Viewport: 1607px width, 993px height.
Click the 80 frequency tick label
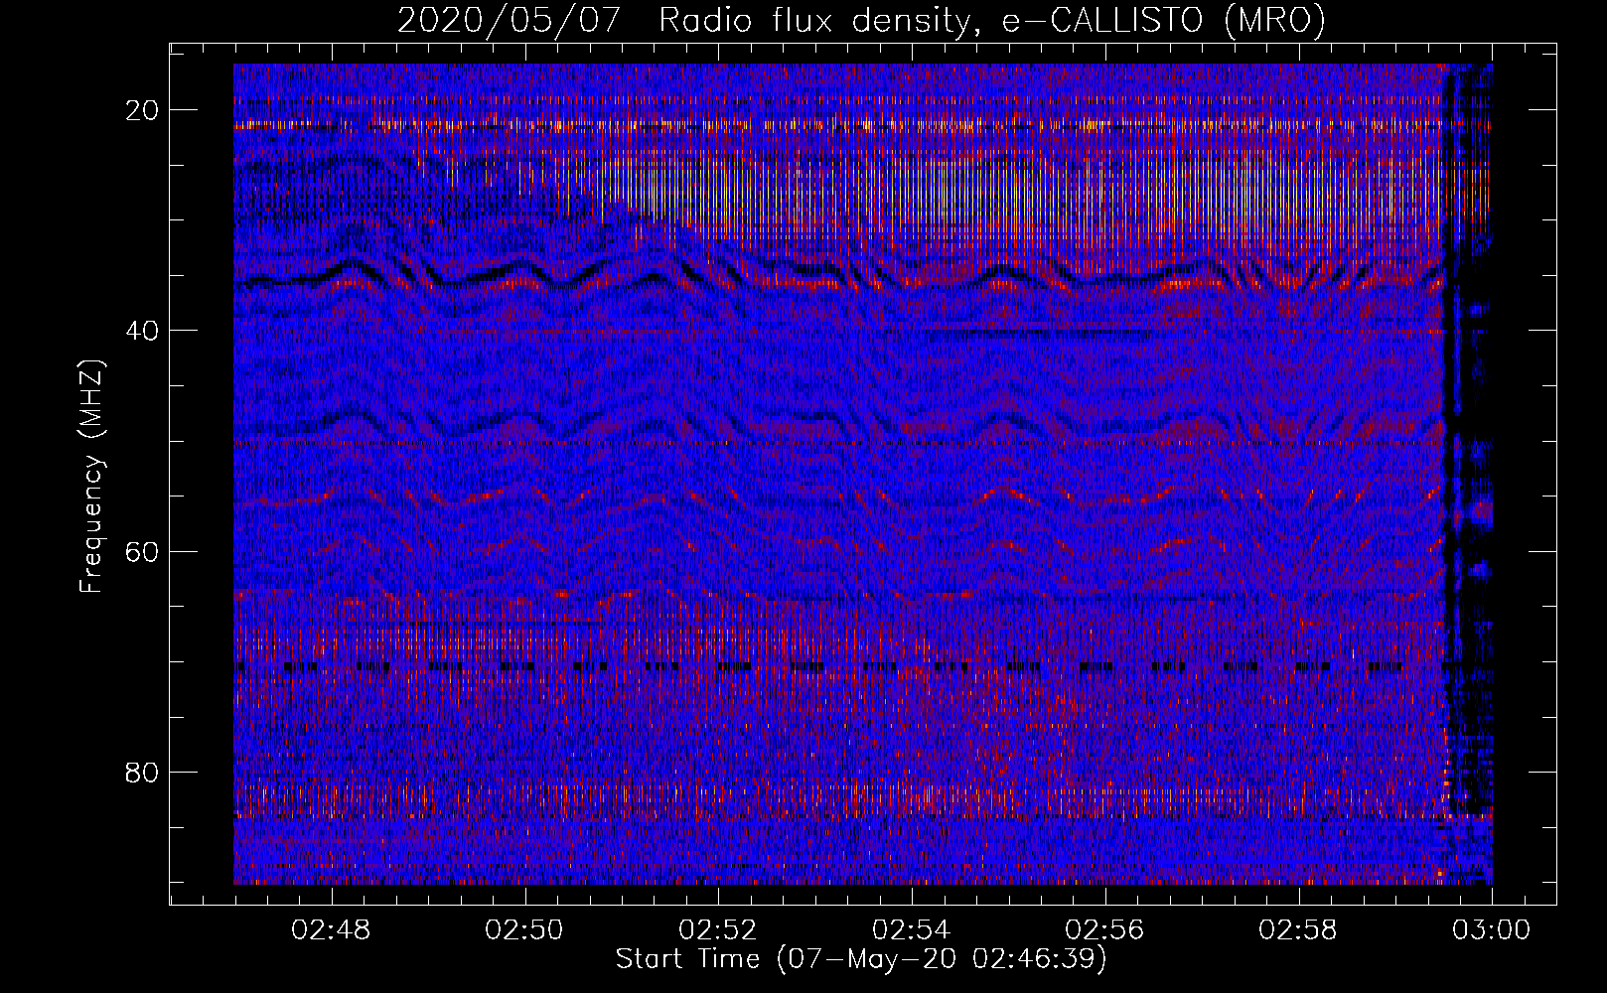pyautogui.click(x=143, y=772)
